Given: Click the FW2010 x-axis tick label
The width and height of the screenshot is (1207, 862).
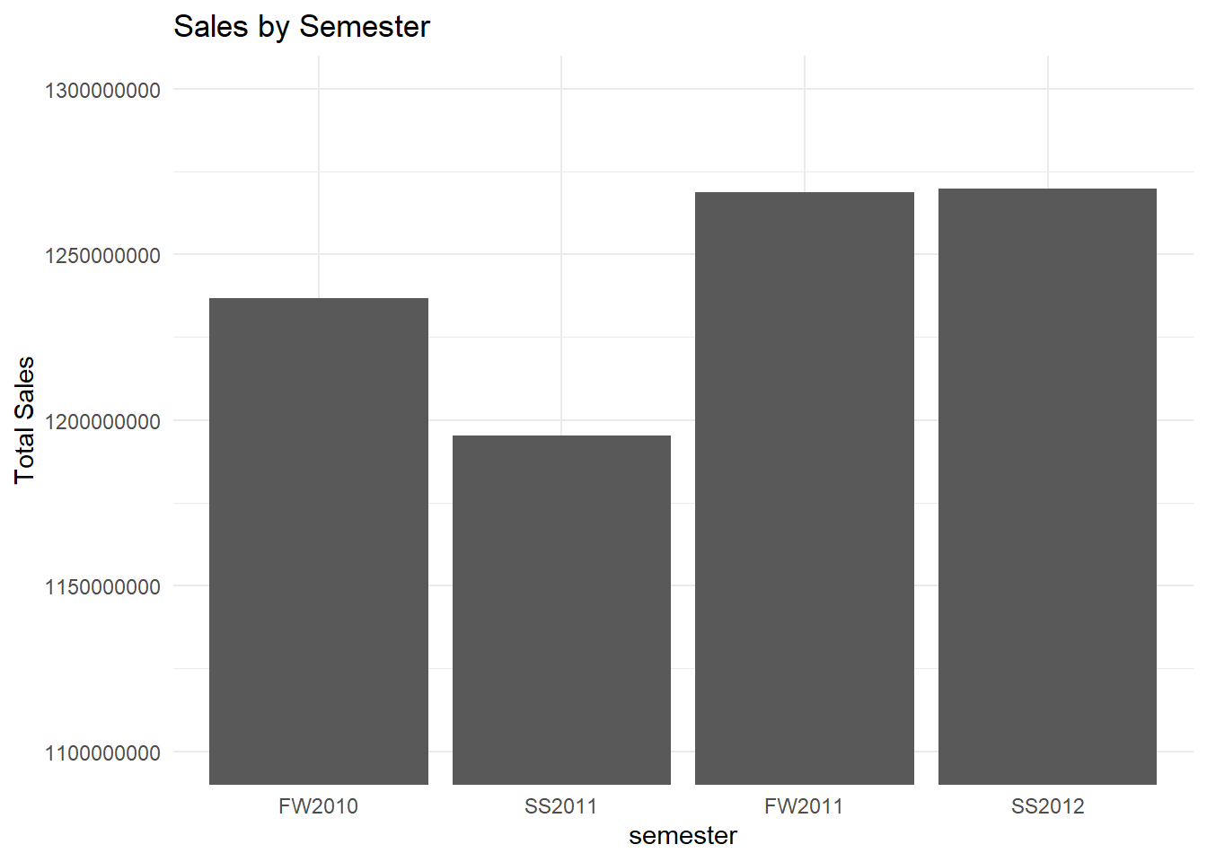Looking at the screenshot, I should click(319, 806).
